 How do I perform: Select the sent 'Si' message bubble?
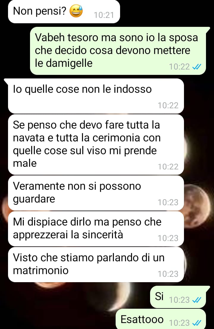click(180, 297)
